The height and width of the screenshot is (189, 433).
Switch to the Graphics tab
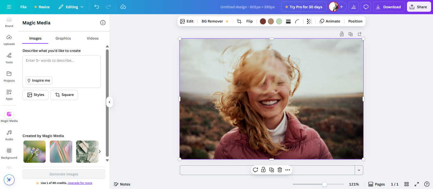point(63,38)
